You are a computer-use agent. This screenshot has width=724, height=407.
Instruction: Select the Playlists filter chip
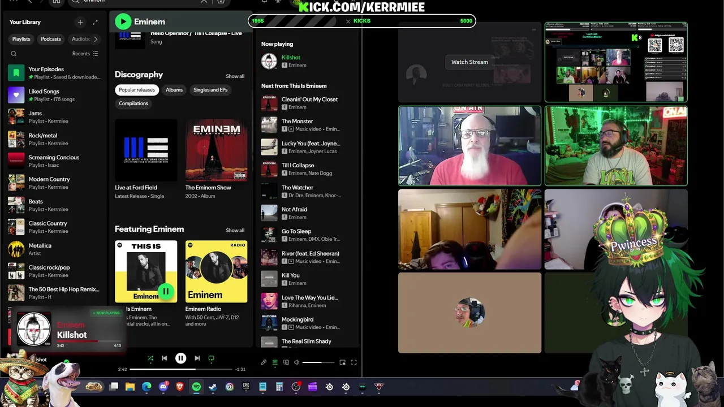click(x=21, y=39)
